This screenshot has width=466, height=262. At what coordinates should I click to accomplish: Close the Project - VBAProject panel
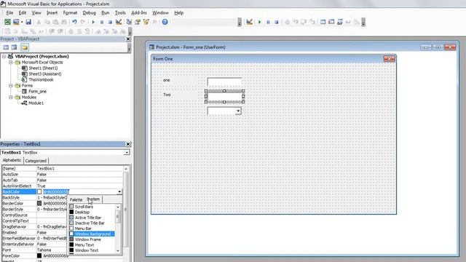[128, 39]
